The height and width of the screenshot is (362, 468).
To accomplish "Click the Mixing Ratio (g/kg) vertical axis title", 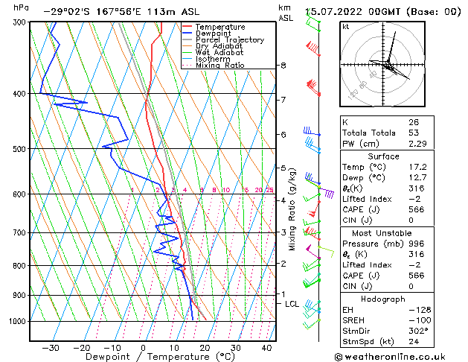I will click(292, 209).
